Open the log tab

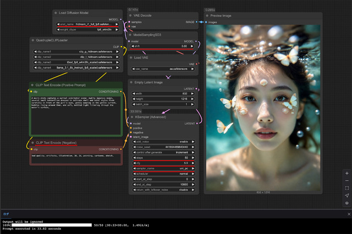(6, 214)
